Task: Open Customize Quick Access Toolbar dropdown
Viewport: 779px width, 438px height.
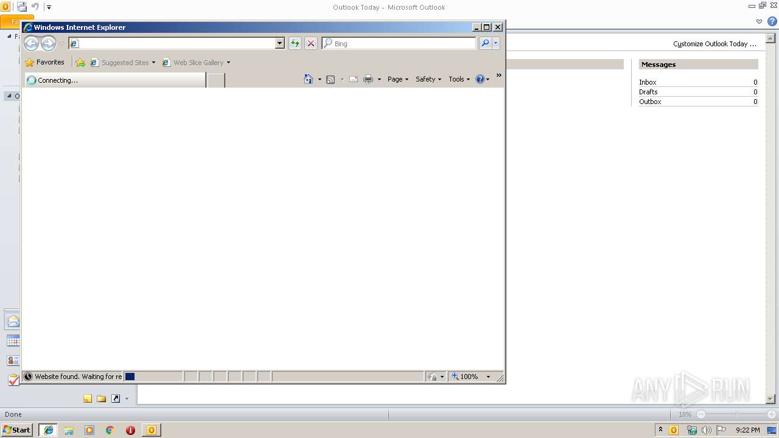Action: pos(49,7)
